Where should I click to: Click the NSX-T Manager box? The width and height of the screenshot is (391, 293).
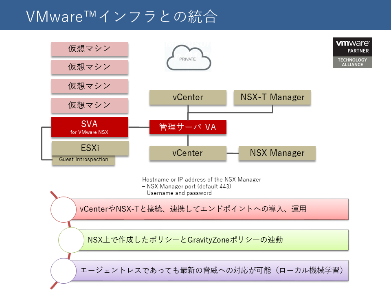(272, 97)
